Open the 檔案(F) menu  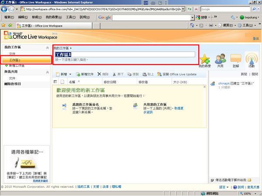click(9, 17)
